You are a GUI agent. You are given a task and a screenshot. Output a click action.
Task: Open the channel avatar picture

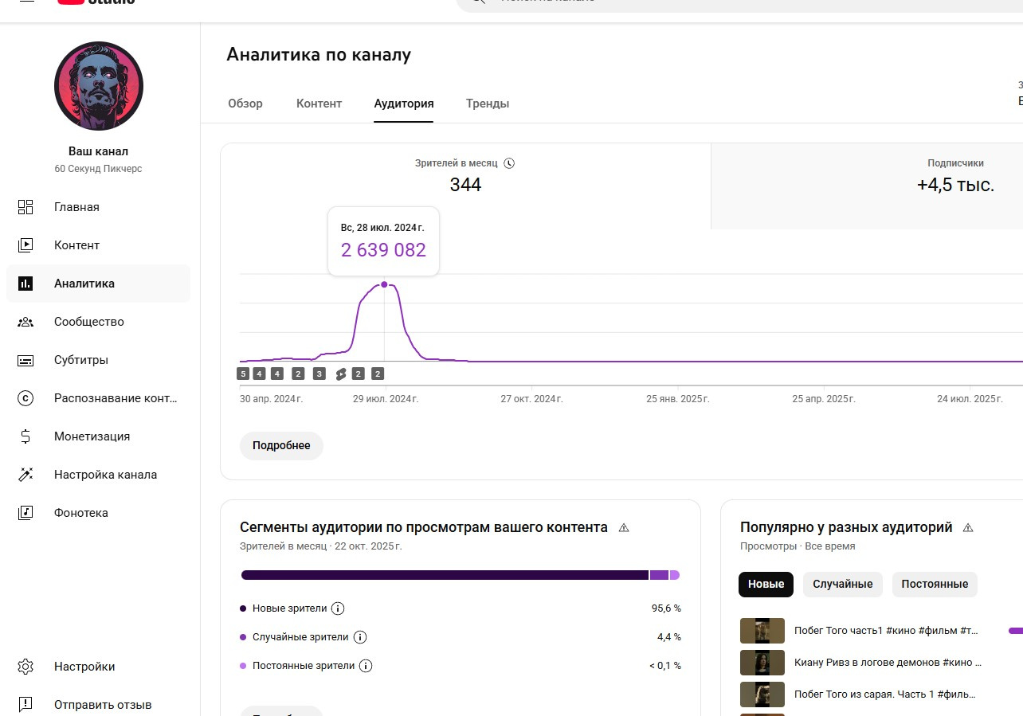99,86
